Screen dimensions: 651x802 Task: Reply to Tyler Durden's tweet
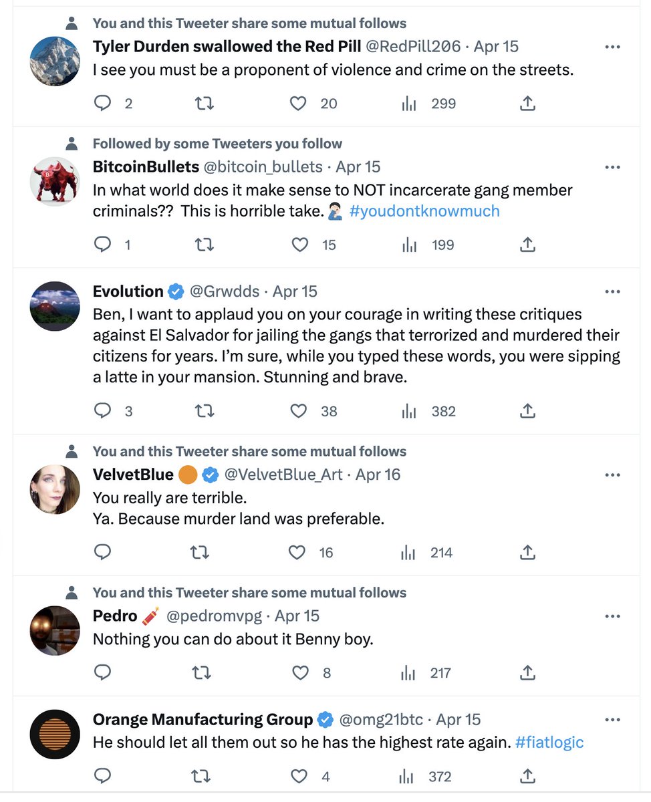pos(102,104)
